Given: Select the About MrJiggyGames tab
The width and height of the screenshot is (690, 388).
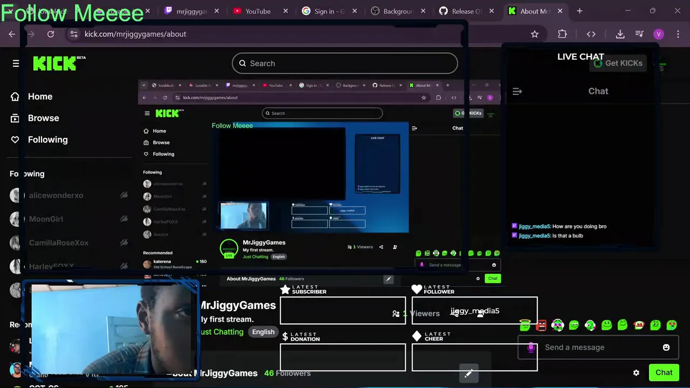Looking at the screenshot, I should pos(535,11).
